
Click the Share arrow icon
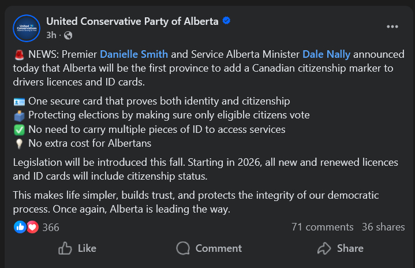tap(324, 248)
